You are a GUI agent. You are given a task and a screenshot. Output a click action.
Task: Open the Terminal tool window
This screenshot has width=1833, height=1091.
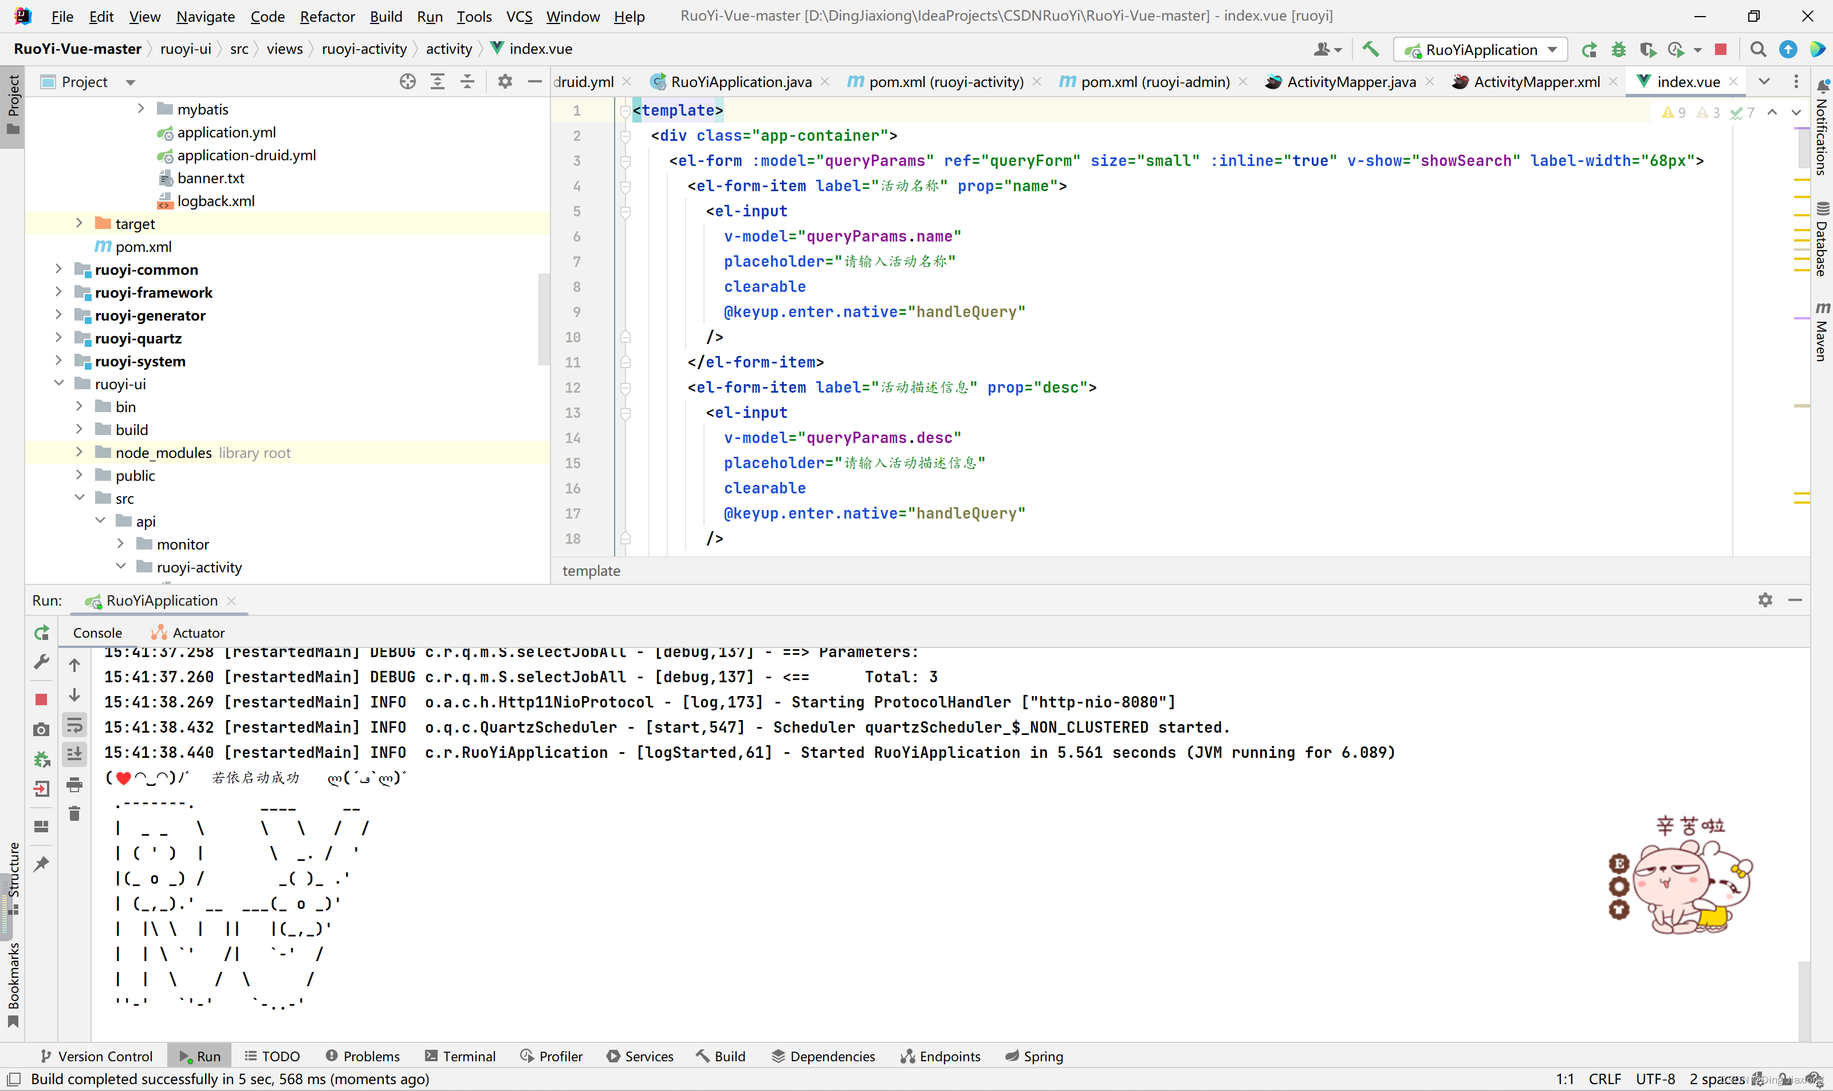(x=461, y=1056)
